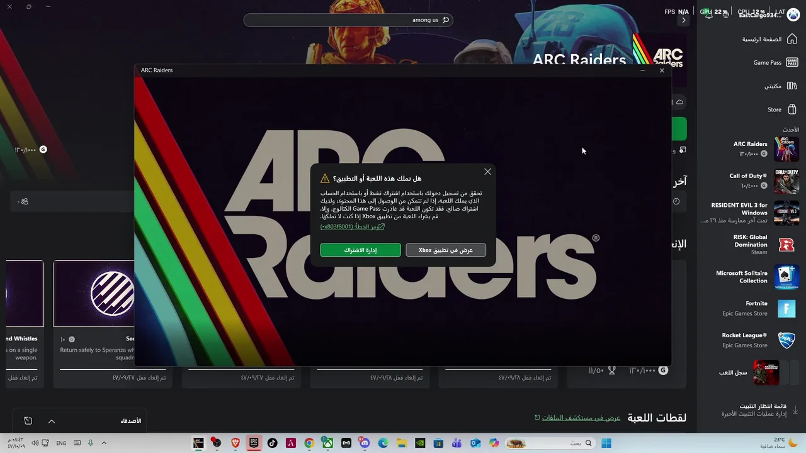Open the installation queue (قائمة انتظار التثبيت)
The image size is (806, 453).
[x=759, y=410]
